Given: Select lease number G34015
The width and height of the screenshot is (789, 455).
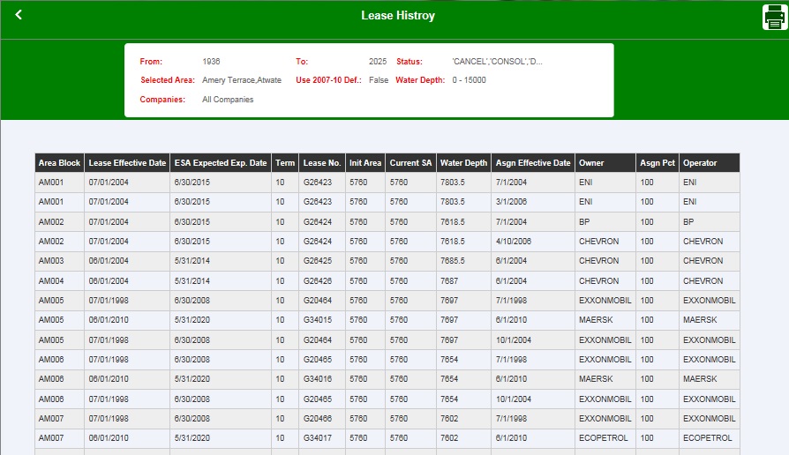Looking at the screenshot, I should 317,320.
